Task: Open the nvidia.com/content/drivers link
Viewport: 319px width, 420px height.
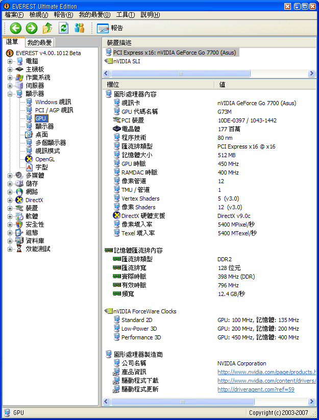Action: pyautogui.click(x=266, y=381)
